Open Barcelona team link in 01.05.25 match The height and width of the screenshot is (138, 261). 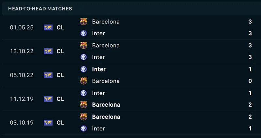tap(106, 22)
